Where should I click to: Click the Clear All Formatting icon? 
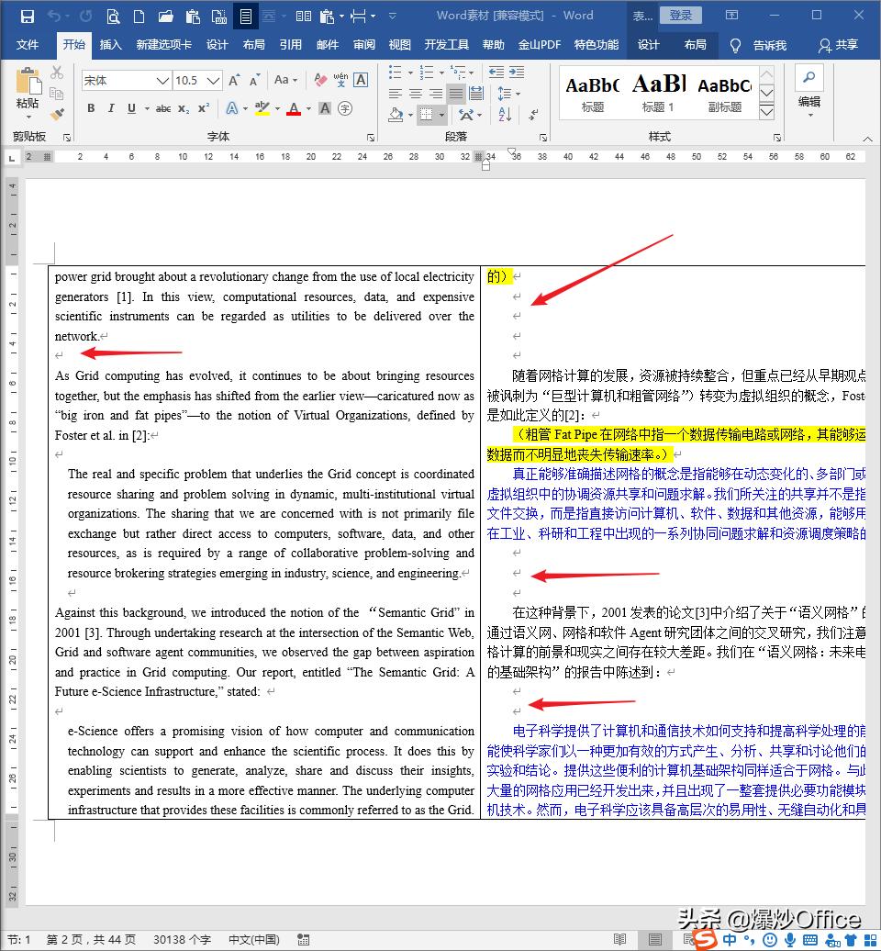tap(320, 80)
